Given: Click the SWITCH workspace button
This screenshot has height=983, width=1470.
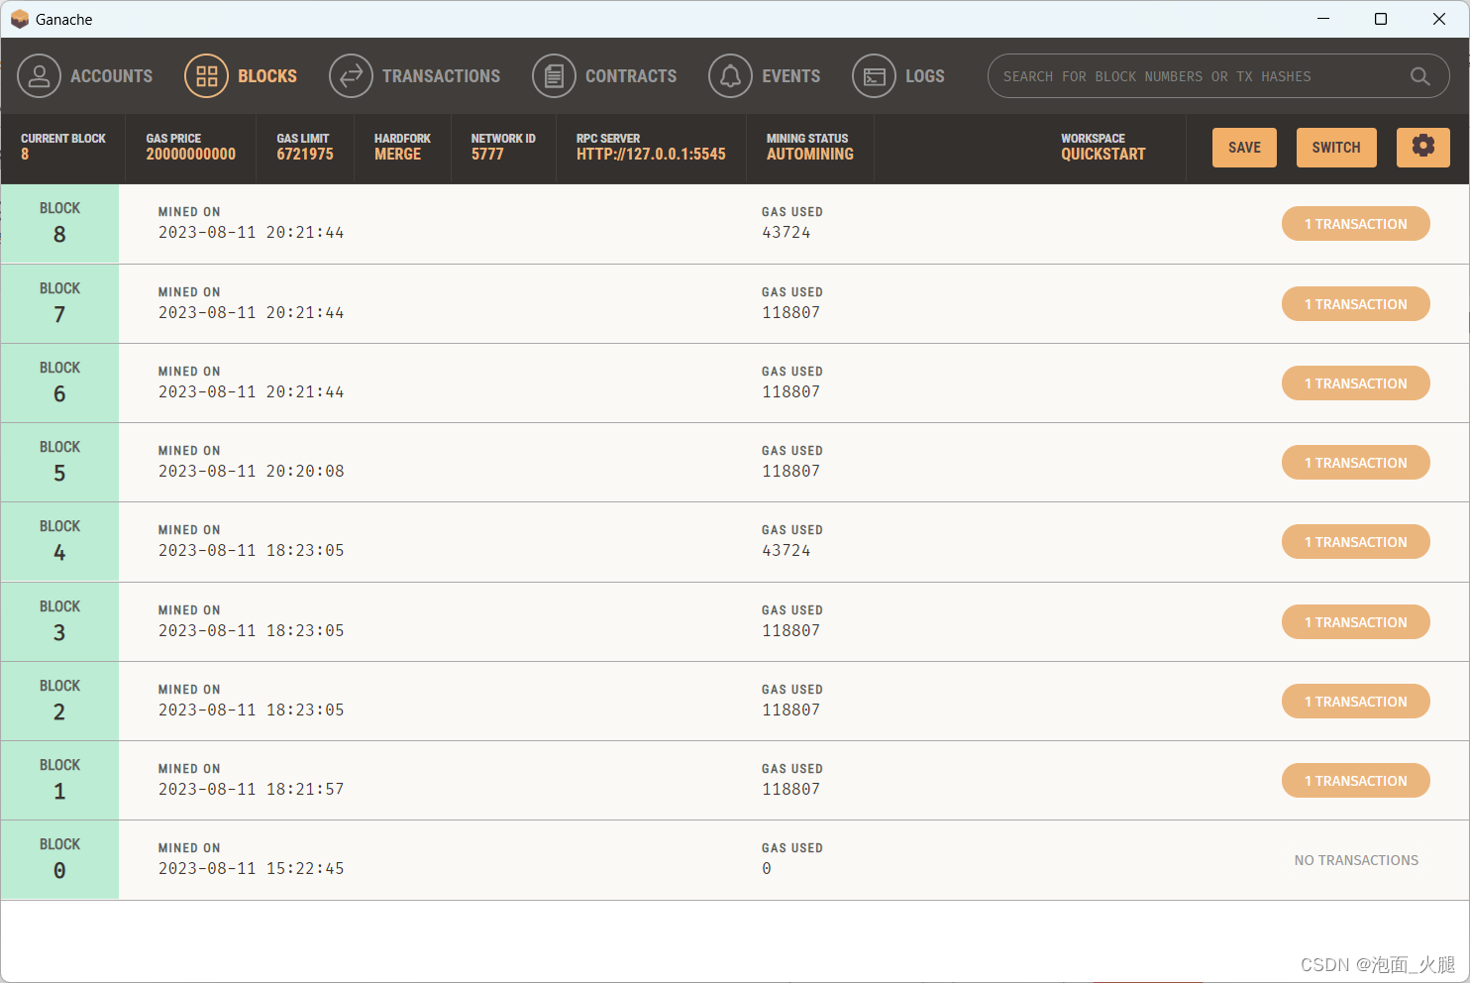Looking at the screenshot, I should [x=1336, y=148].
